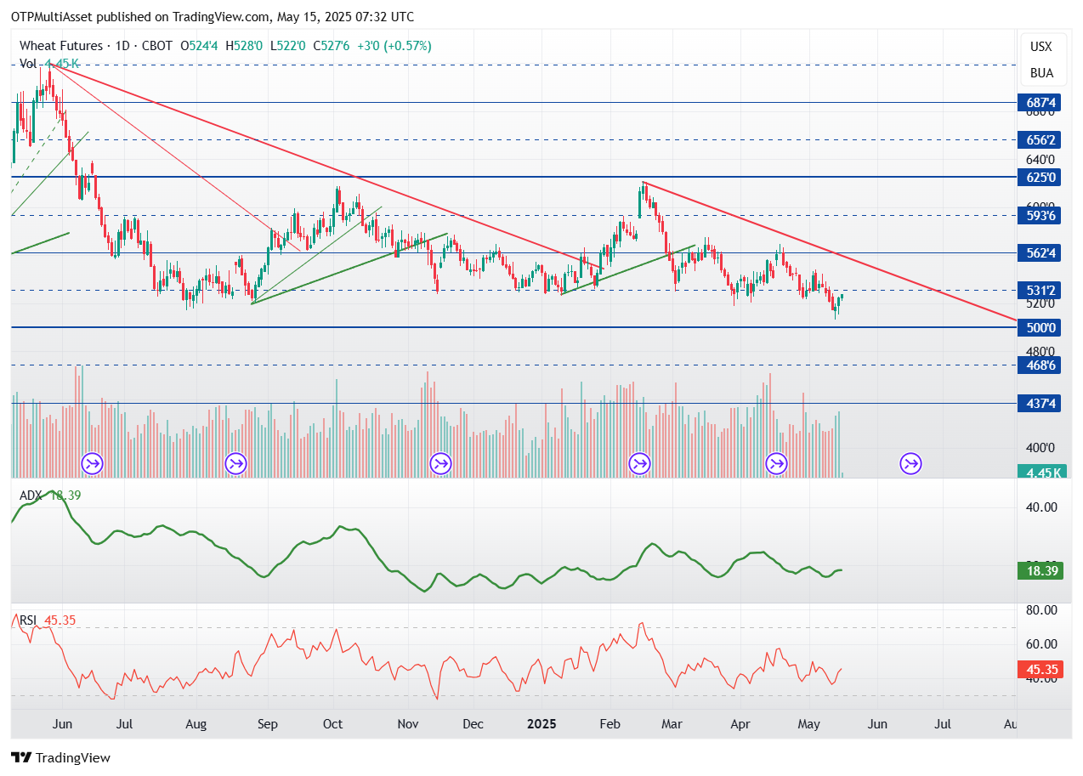Click the future rollover icon near June 2025
The width and height of the screenshot is (1083, 776).
[x=910, y=464]
